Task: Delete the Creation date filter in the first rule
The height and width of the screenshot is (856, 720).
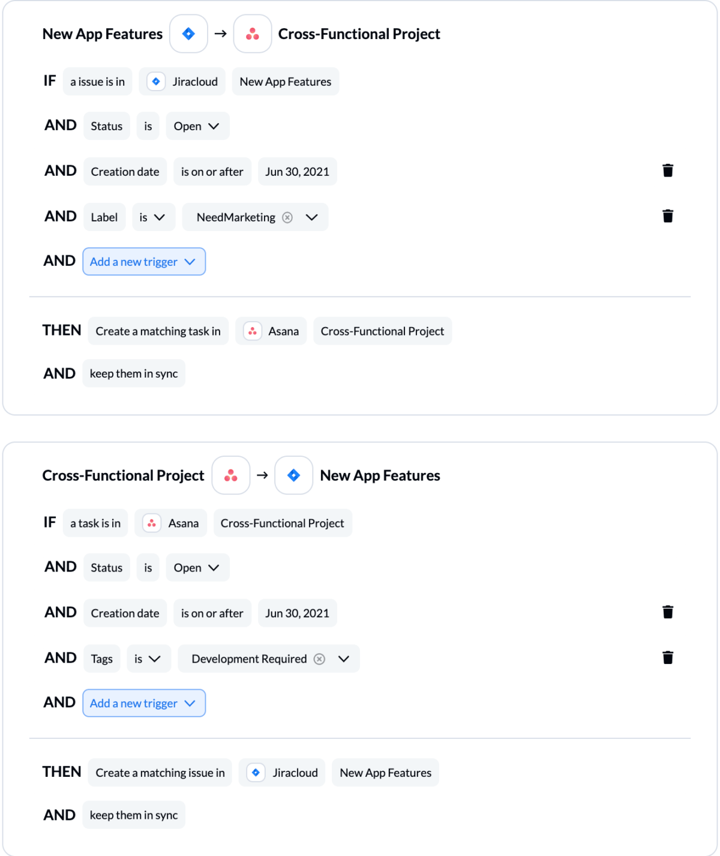Action: click(668, 170)
